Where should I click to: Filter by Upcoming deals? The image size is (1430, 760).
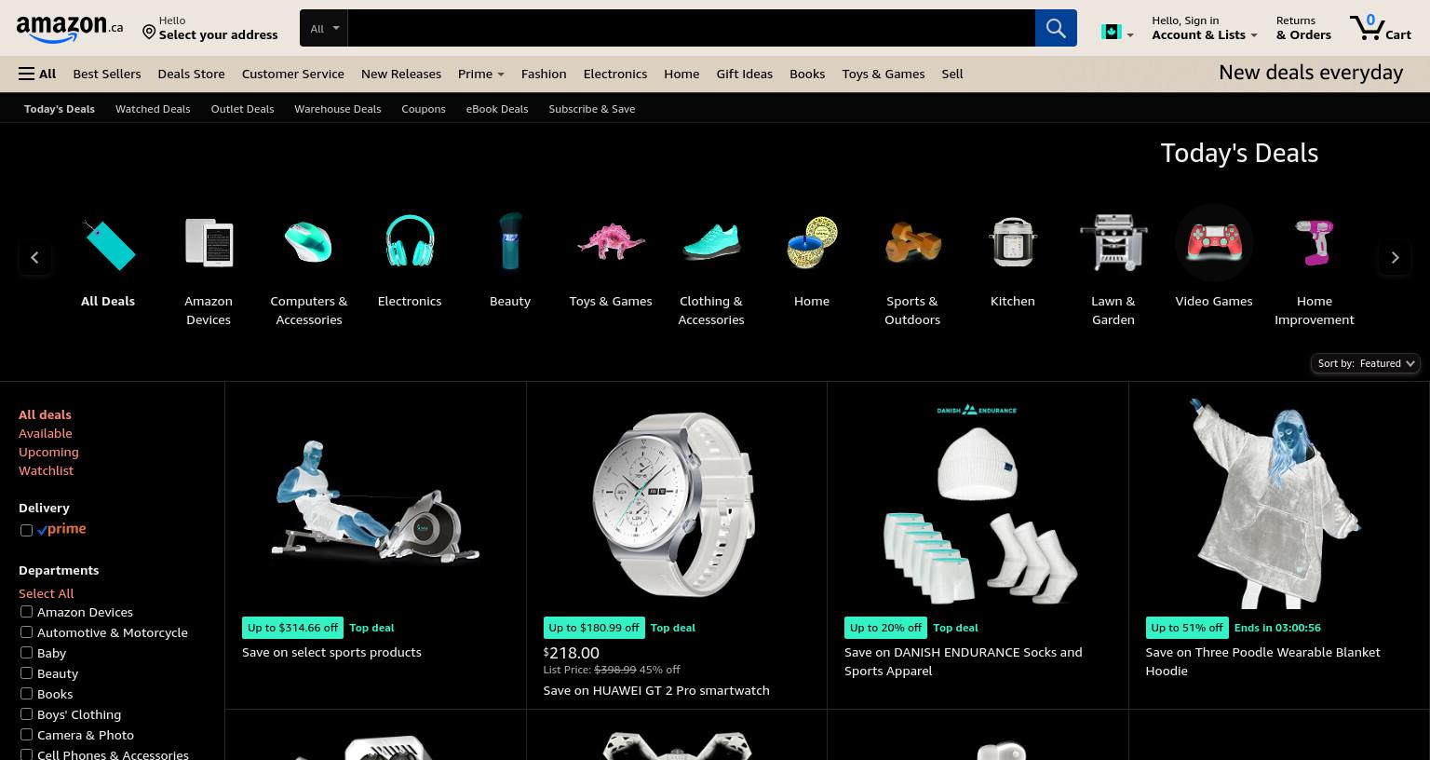tap(48, 452)
